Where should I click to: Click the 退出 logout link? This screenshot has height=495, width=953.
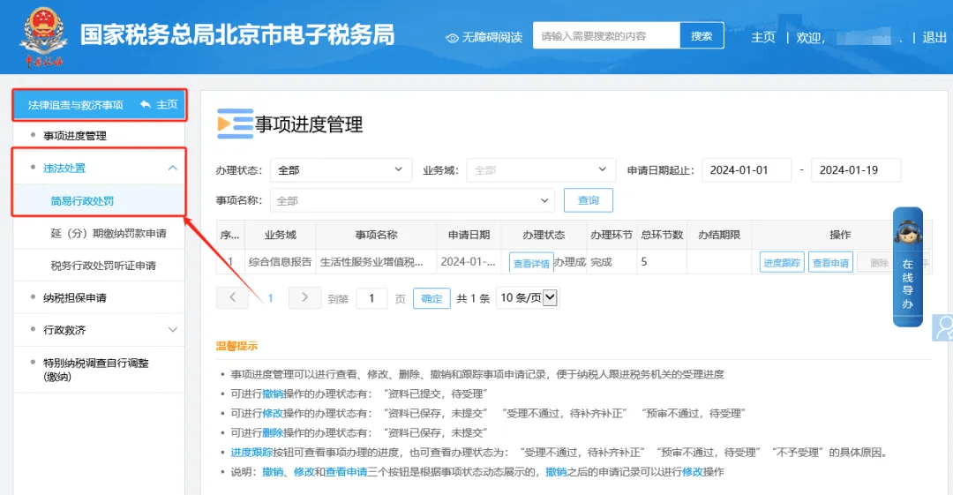tap(934, 37)
